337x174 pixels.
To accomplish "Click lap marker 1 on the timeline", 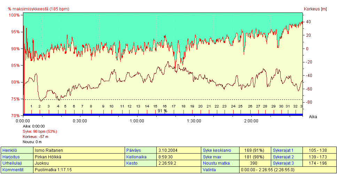I will coord(31,106).
